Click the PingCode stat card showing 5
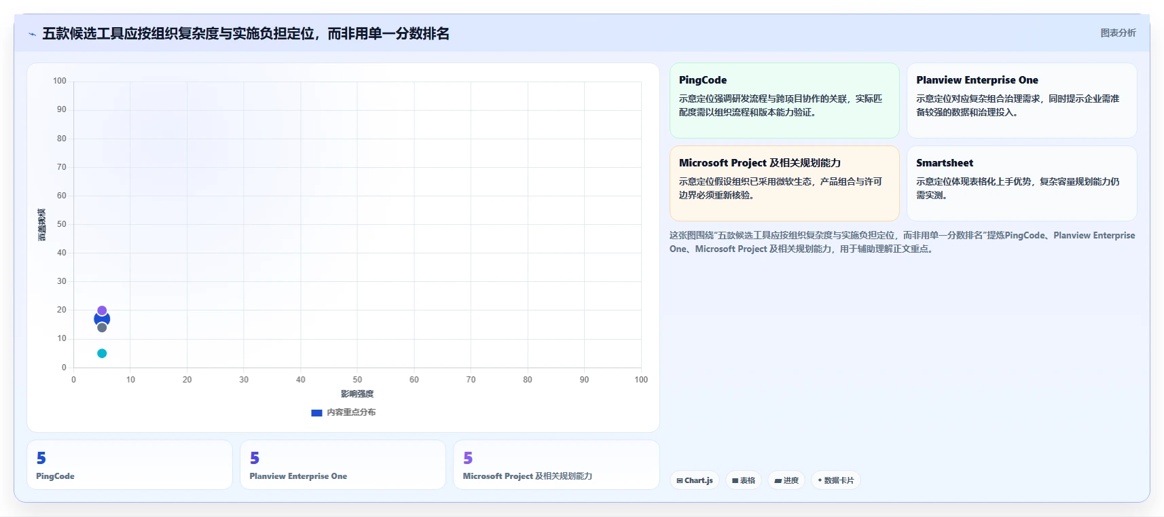1164x517 pixels. (130, 465)
